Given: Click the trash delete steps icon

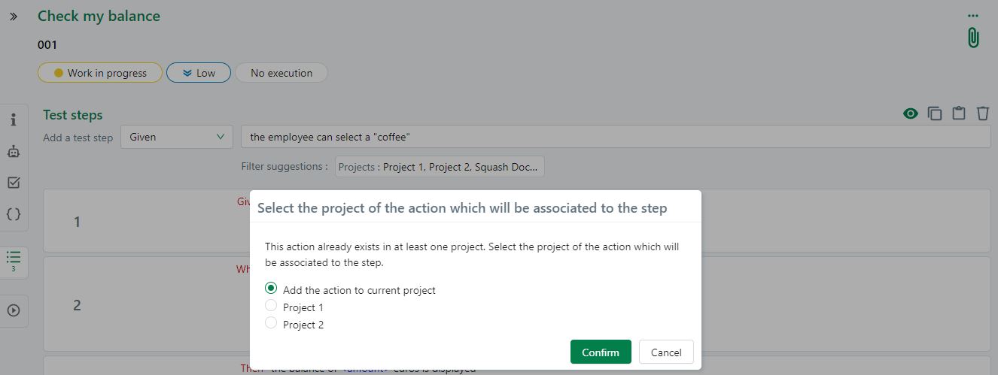Looking at the screenshot, I should pyautogui.click(x=983, y=113).
